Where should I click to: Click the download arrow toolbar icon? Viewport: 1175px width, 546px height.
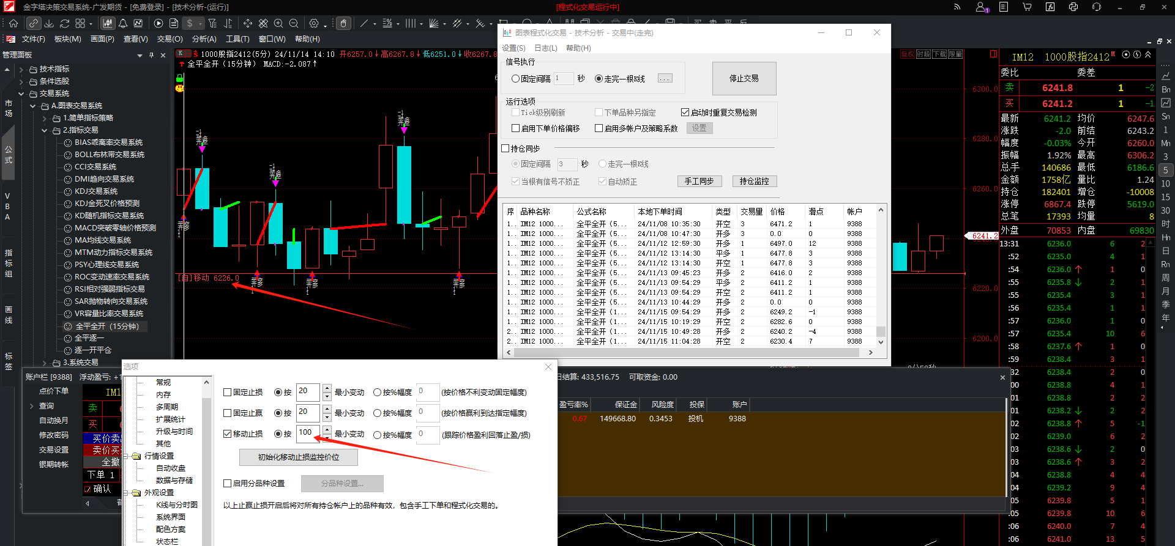click(x=49, y=23)
